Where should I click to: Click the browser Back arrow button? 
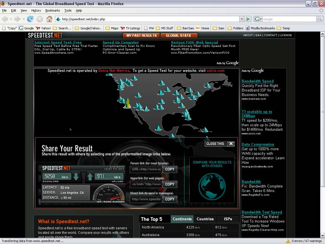click(x=5, y=19)
